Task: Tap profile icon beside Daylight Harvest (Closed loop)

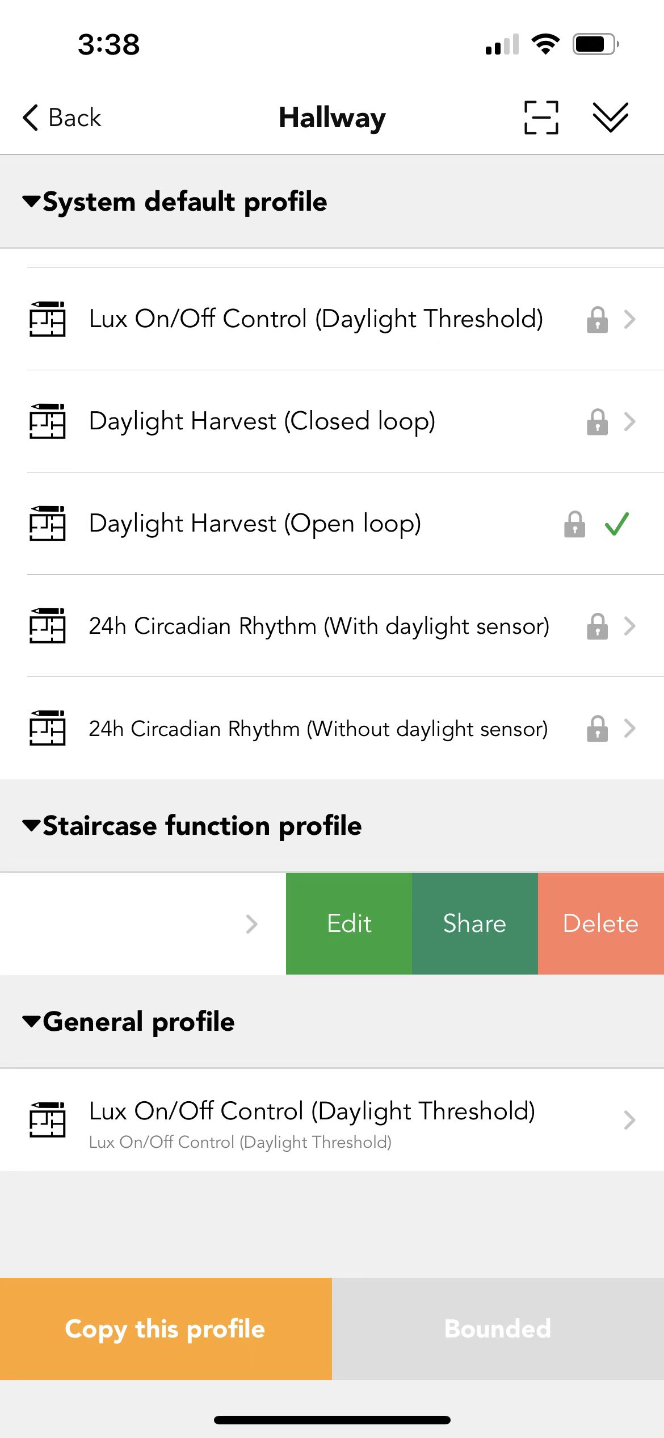Action: 48,421
